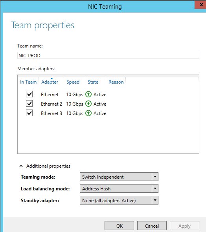Collapse the Additional properties section

pos(21,166)
